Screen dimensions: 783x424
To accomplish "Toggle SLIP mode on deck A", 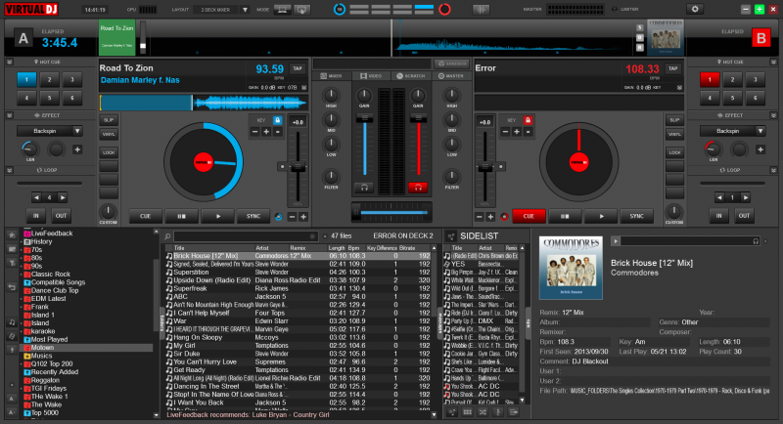I will (x=109, y=120).
